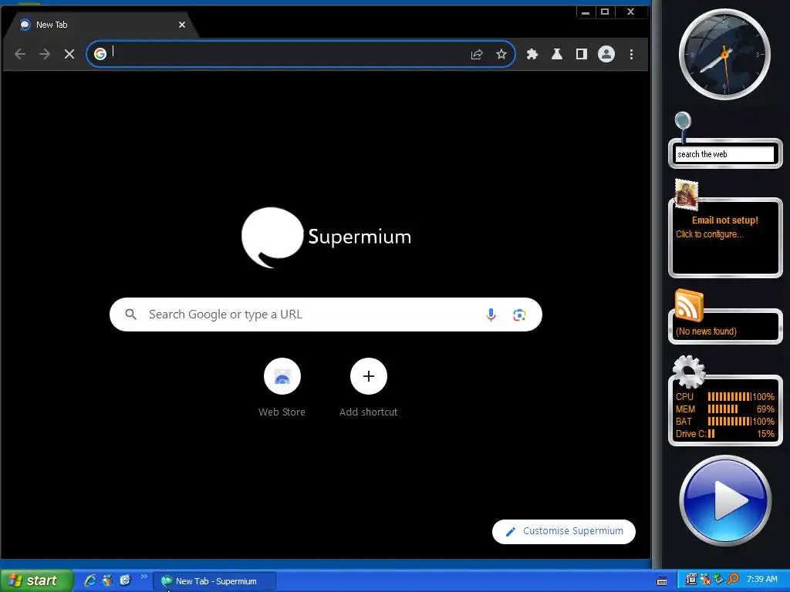This screenshot has height=592, width=790.
Task: Bookmark this tab with star icon
Action: pos(501,54)
